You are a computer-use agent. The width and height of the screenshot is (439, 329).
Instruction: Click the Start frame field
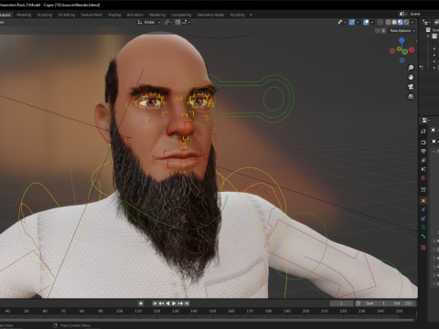[375, 303]
